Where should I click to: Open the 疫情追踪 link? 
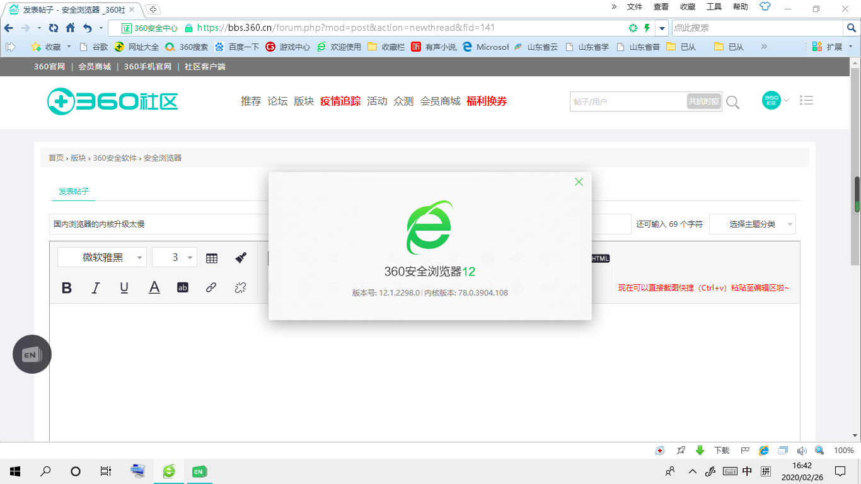pos(340,101)
